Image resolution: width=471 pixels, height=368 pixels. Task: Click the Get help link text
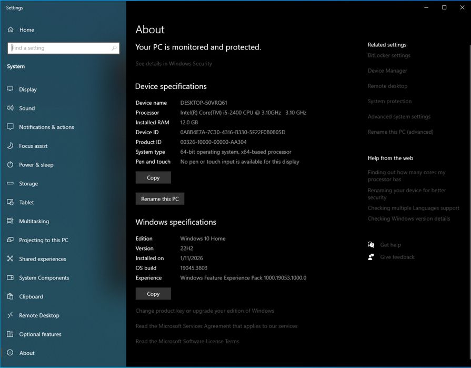[x=390, y=245]
